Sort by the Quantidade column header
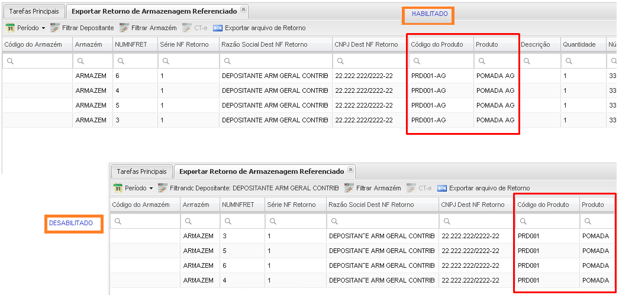 pyautogui.click(x=579, y=44)
